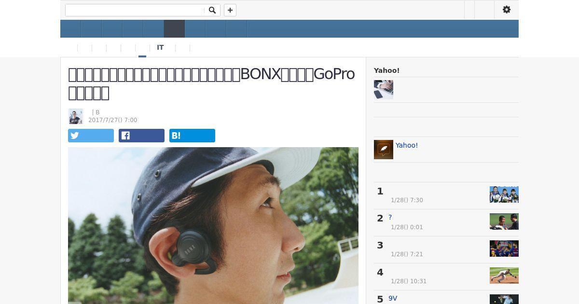The height and width of the screenshot is (304, 579).
Task: Click the Yahoo! sidebar heading
Action: [386, 70]
